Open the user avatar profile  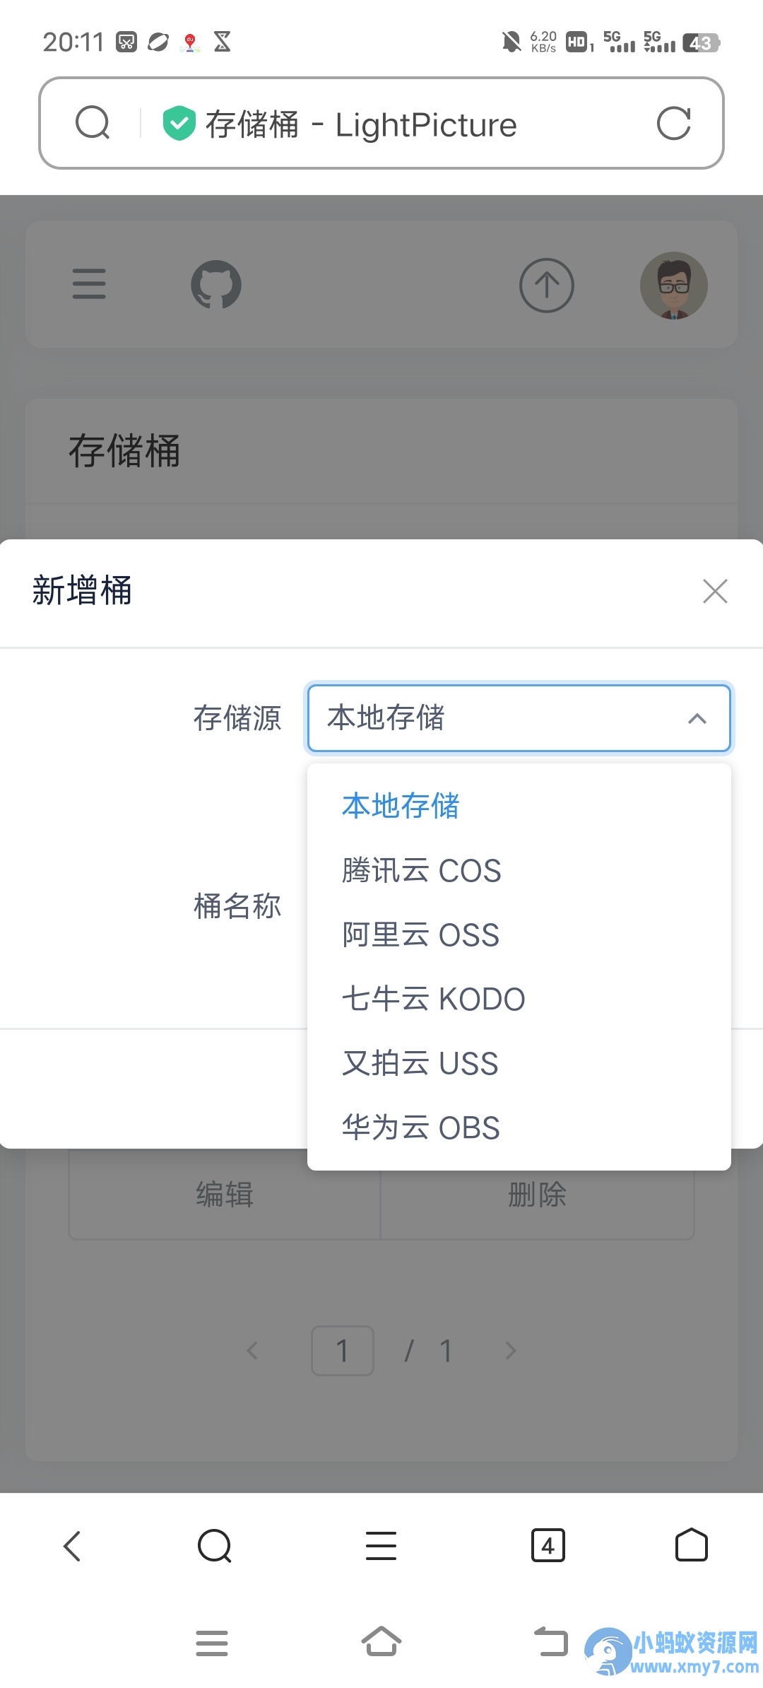pyautogui.click(x=674, y=285)
